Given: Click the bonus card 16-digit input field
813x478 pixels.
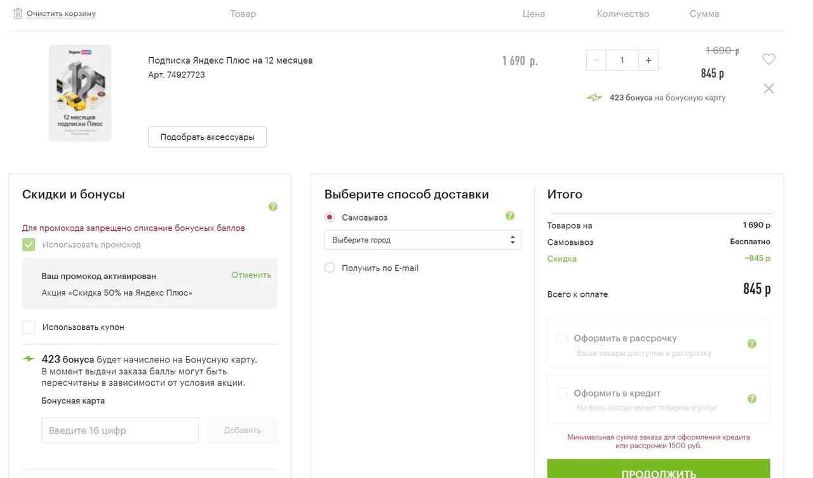Looking at the screenshot, I should tap(120, 430).
